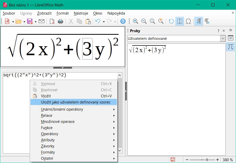Toggle left-to-right paragraph direction
This screenshot has height=163, width=236.
(199, 21)
